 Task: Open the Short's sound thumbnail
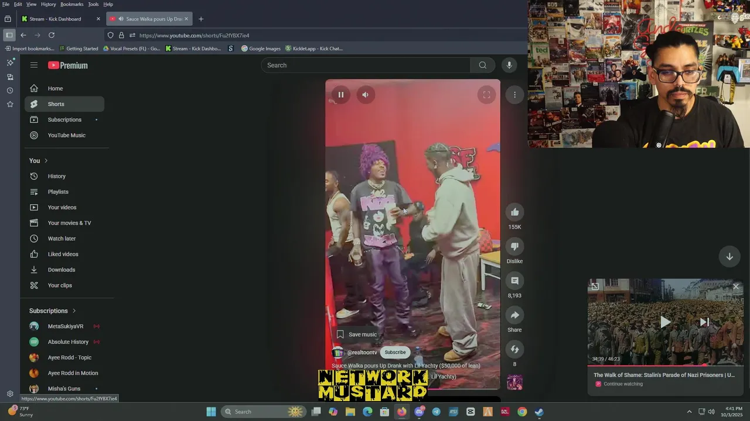click(x=514, y=383)
